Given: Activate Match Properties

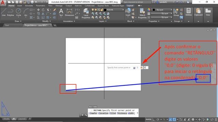Looking at the screenshot, I should click(x=142, y=13).
